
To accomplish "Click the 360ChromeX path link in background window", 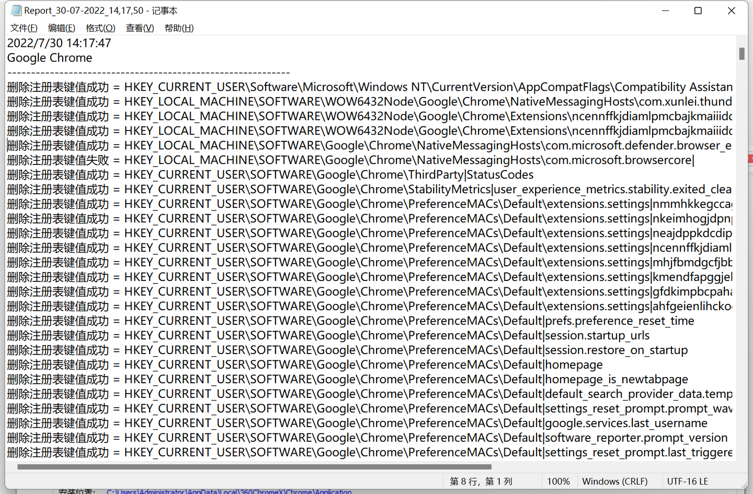I will 229,491.
